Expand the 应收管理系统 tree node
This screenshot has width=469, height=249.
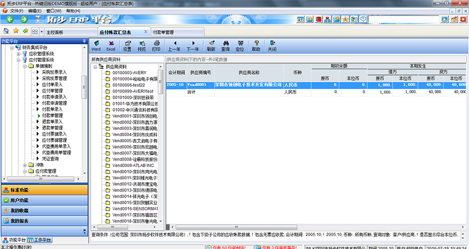(19, 54)
